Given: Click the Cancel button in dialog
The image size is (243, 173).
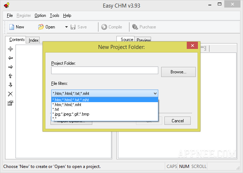Looking at the screenshot, I should 178,120.
